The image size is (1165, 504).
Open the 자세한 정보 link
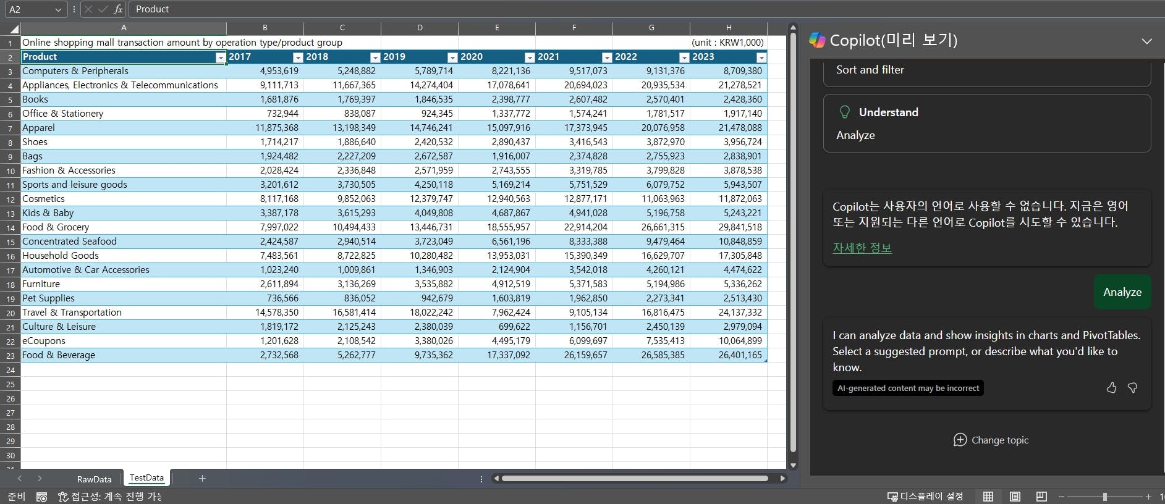coord(862,248)
